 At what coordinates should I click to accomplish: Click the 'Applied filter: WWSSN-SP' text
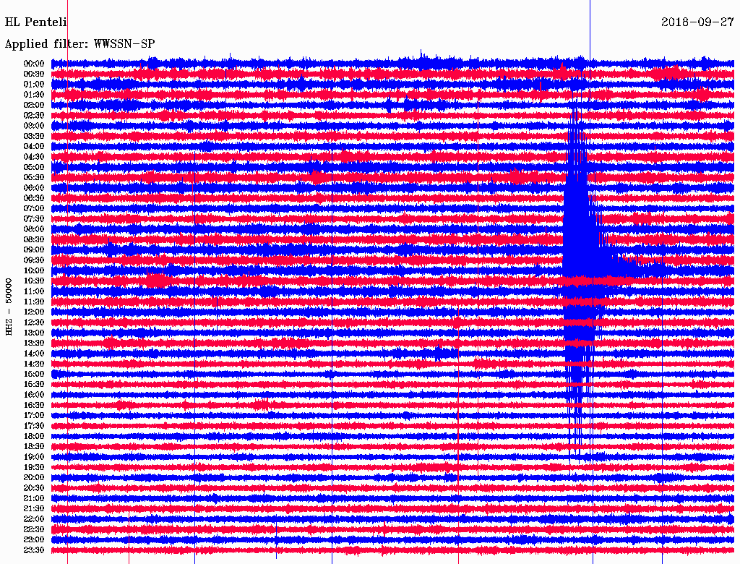(x=79, y=44)
